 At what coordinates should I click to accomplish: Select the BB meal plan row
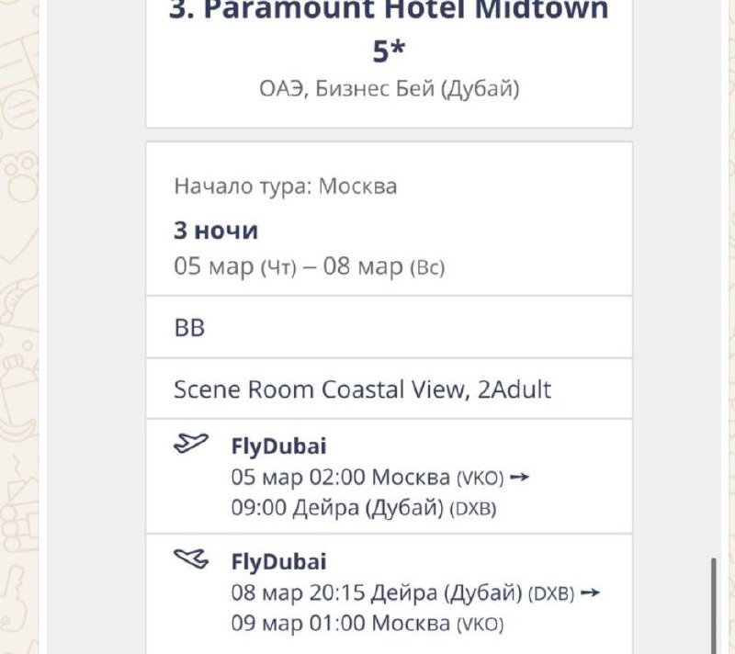[x=189, y=328]
